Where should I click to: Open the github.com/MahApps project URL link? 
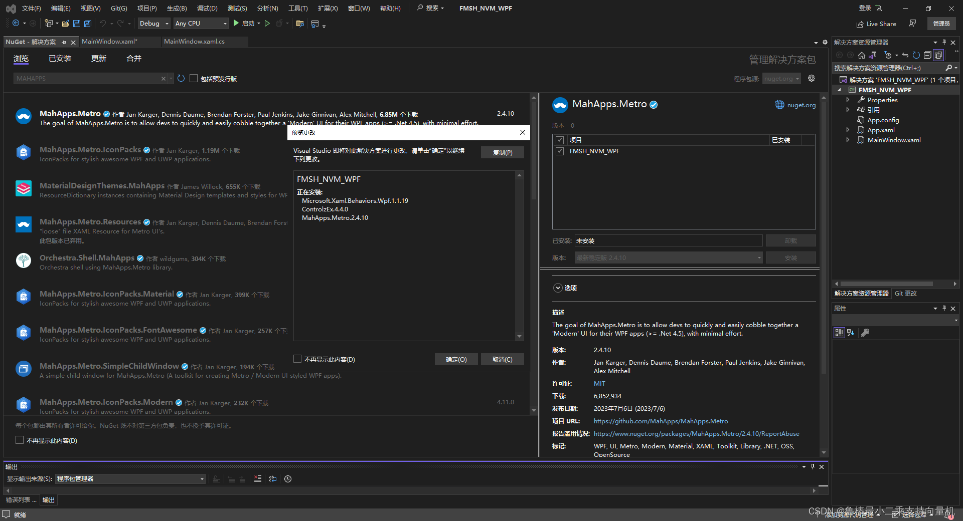coord(661,421)
